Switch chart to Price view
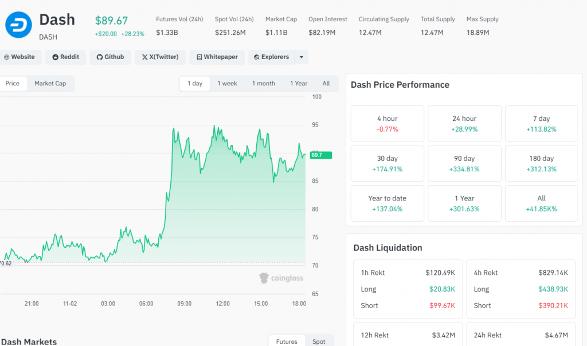Screen dimensions: 587x346 (x=13, y=84)
